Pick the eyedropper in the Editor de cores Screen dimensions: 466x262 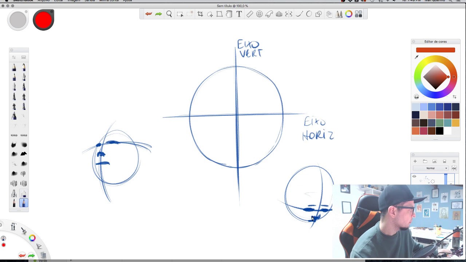tap(416, 57)
